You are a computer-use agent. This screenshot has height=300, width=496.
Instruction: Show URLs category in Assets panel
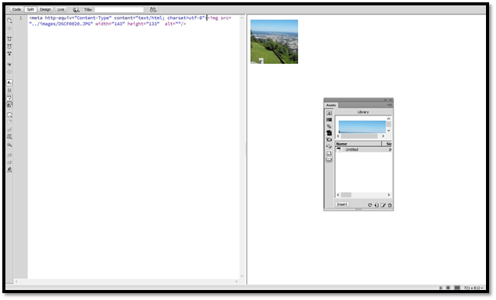point(329,126)
